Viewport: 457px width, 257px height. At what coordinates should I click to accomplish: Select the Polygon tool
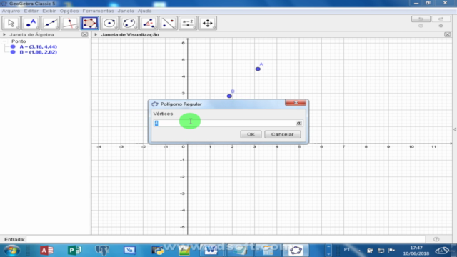(89, 23)
